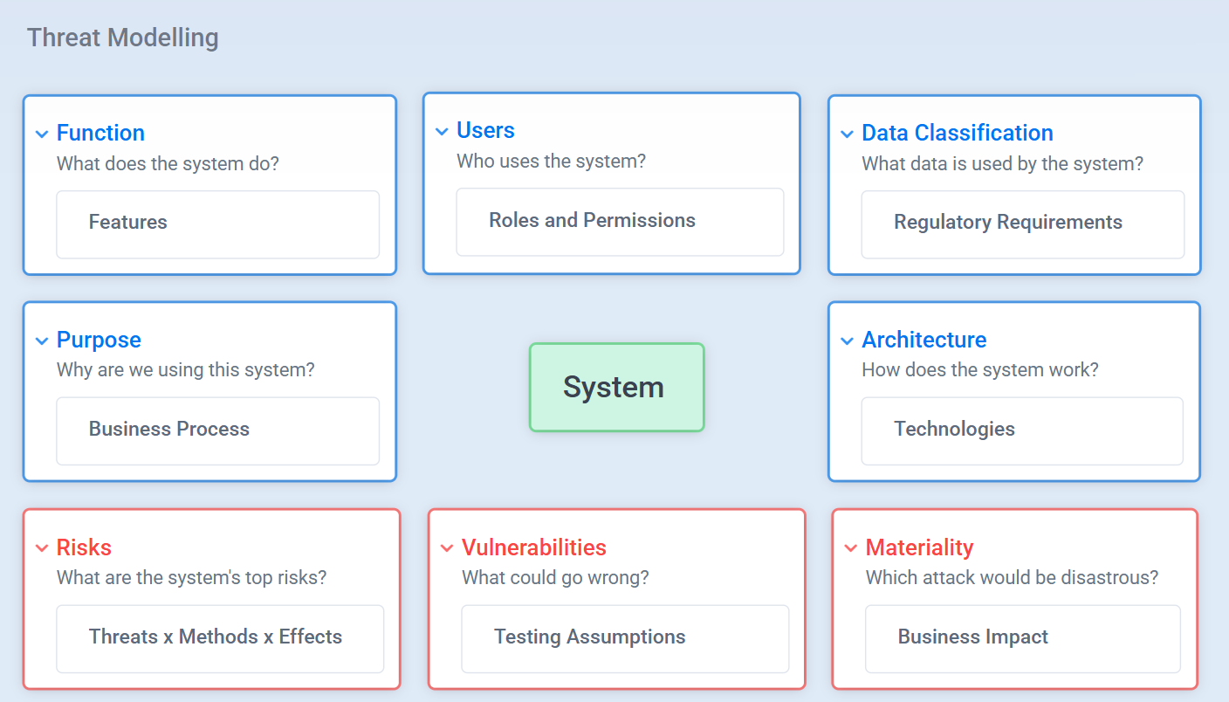Collapse the Vulnerabilities card chevron
1229x702 pixels.
click(447, 548)
